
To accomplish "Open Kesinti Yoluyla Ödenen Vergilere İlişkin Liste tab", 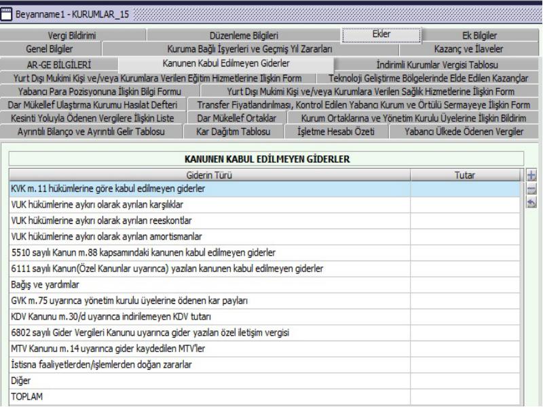I will coord(92,118).
